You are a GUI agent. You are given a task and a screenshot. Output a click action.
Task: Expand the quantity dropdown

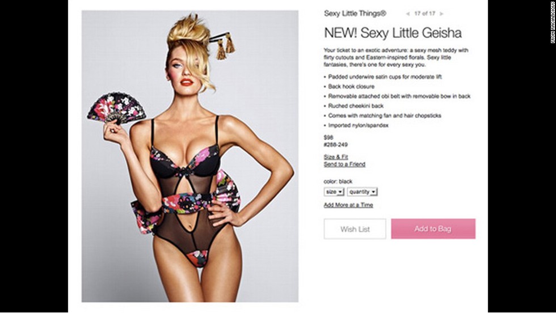pos(363,192)
